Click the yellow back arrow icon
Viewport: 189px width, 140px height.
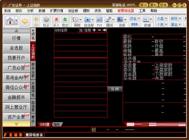point(25,21)
